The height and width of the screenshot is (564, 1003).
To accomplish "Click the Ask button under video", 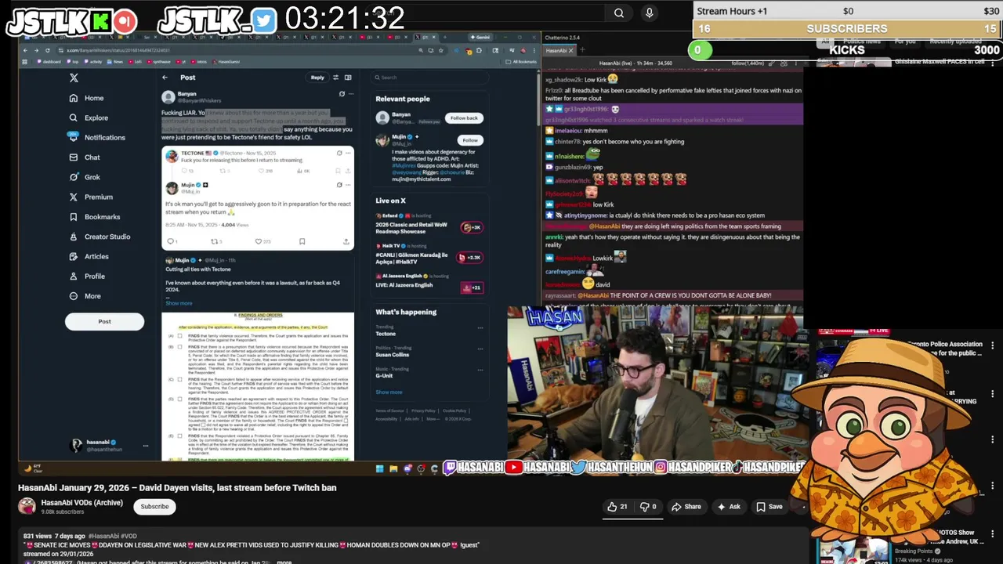I will 728,507.
